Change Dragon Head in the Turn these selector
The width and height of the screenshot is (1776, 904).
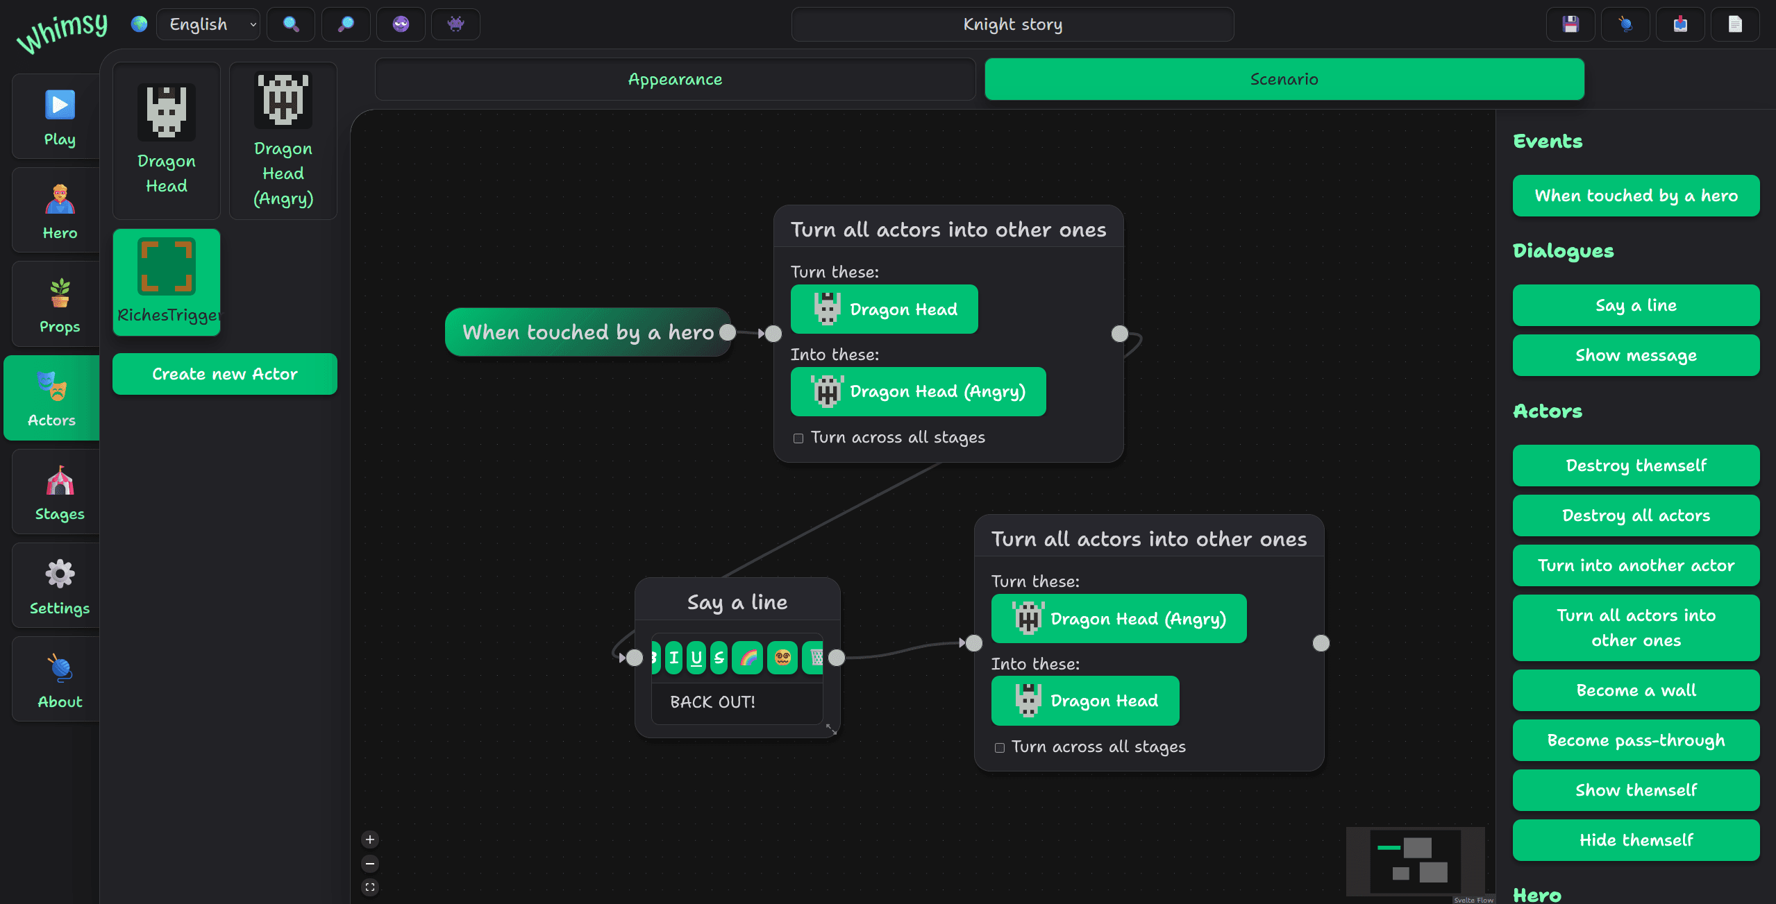point(884,309)
